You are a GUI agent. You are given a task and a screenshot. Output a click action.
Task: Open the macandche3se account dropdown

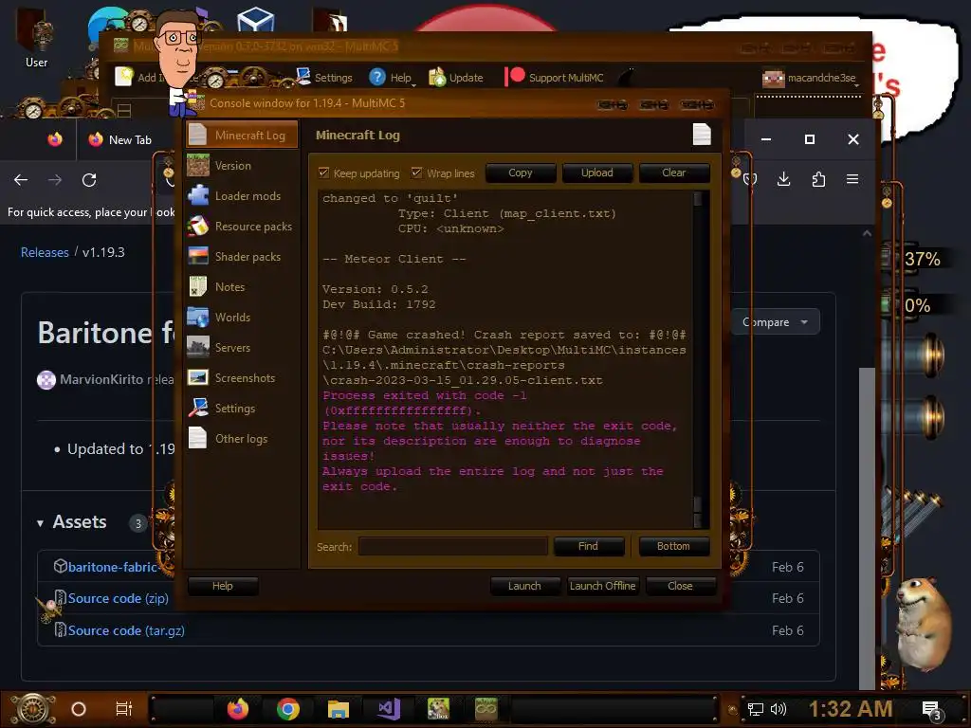pos(812,78)
